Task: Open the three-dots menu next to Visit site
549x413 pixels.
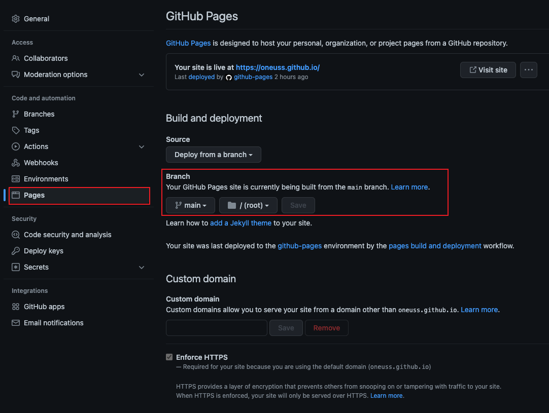Action: pos(528,70)
